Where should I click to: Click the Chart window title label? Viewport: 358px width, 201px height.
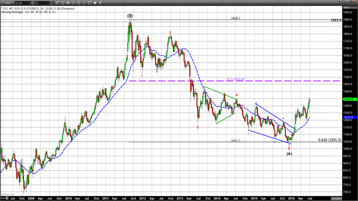9,2
